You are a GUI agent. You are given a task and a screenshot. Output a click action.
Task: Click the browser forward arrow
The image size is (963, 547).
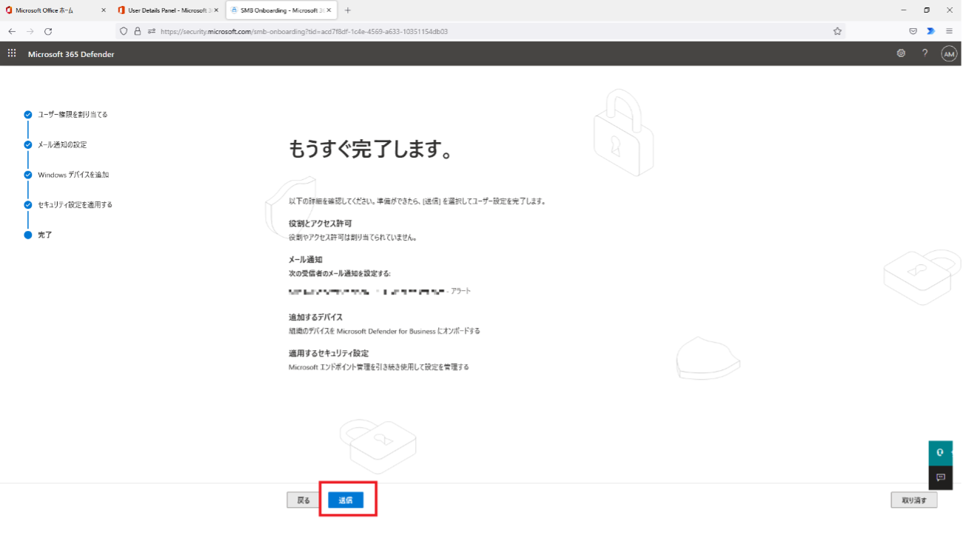[x=30, y=32]
